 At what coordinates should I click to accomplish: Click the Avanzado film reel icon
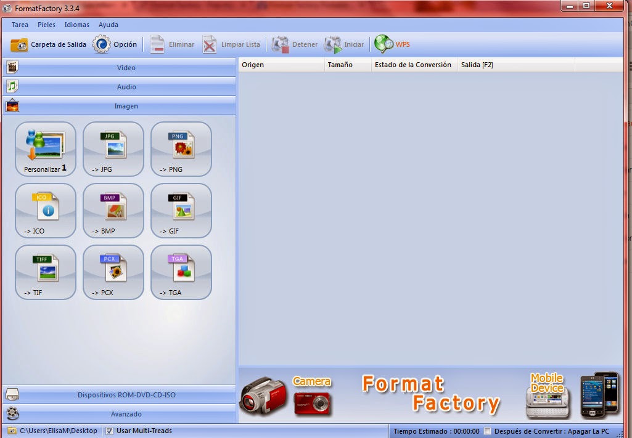12,413
